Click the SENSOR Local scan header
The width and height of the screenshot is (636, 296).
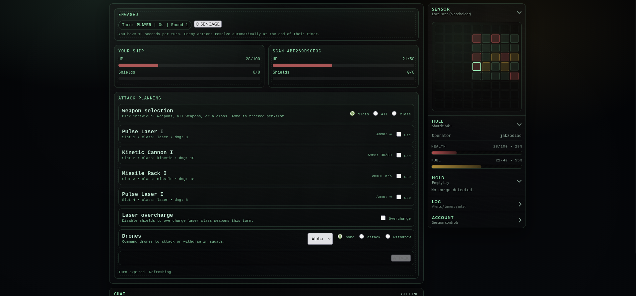coord(477,12)
